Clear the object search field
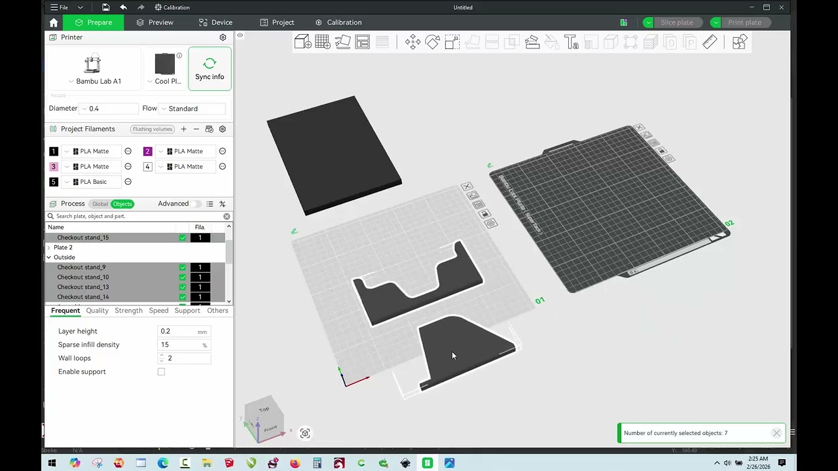This screenshot has width=838, height=471. click(227, 216)
